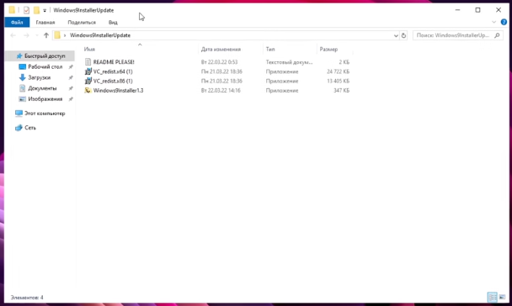The height and width of the screenshot is (306, 512).
Task: Click the Windows9Installer1.3 file icon
Action: click(88, 90)
